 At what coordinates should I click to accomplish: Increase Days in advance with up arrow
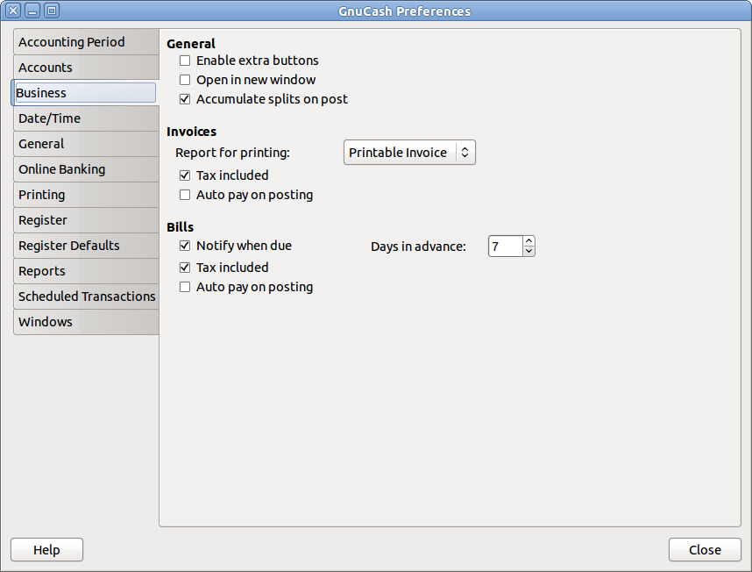point(529,241)
